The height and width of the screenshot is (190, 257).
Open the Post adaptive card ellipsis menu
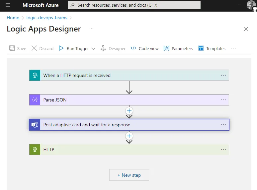[223, 125]
